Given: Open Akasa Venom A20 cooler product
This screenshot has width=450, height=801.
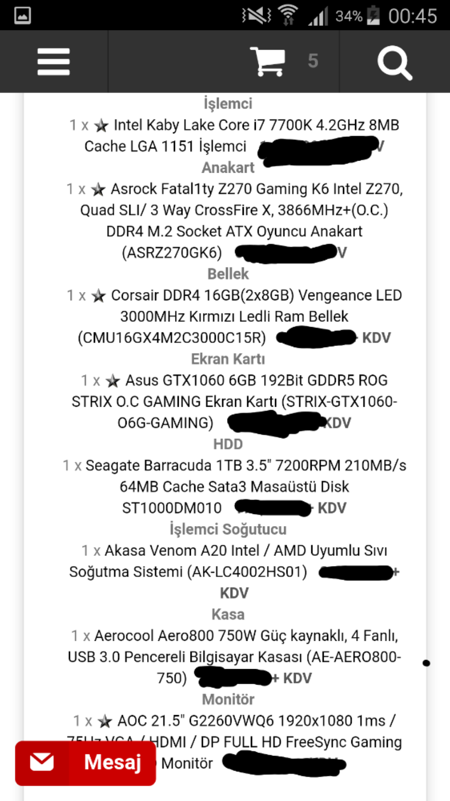Looking at the screenshot, I should click(246, 551).
